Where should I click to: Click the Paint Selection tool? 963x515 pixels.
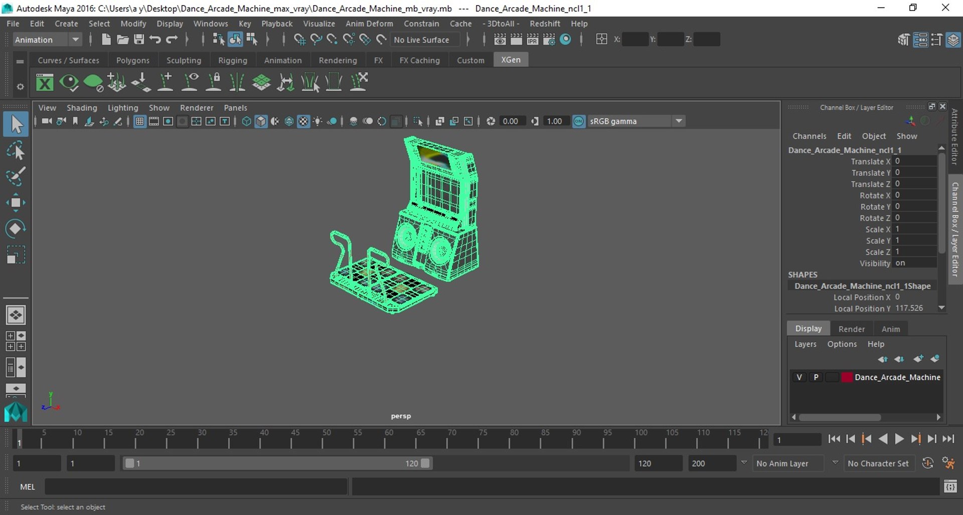[16, 176]
